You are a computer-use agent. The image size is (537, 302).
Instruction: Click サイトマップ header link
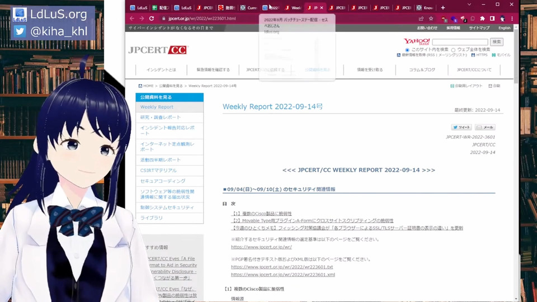479,28
